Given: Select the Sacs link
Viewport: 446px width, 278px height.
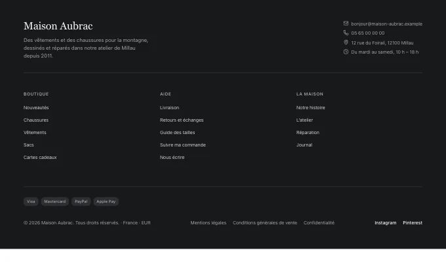Looking at the screenshot, I should pos(28,145).
